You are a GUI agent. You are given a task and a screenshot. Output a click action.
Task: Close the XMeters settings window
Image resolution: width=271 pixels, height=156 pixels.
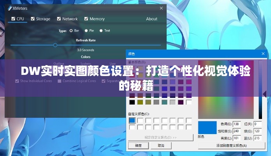161,8
